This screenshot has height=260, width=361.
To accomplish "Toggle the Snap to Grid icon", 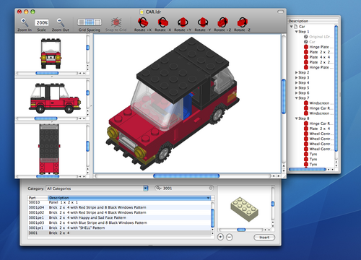I will [x=116, y=22].
